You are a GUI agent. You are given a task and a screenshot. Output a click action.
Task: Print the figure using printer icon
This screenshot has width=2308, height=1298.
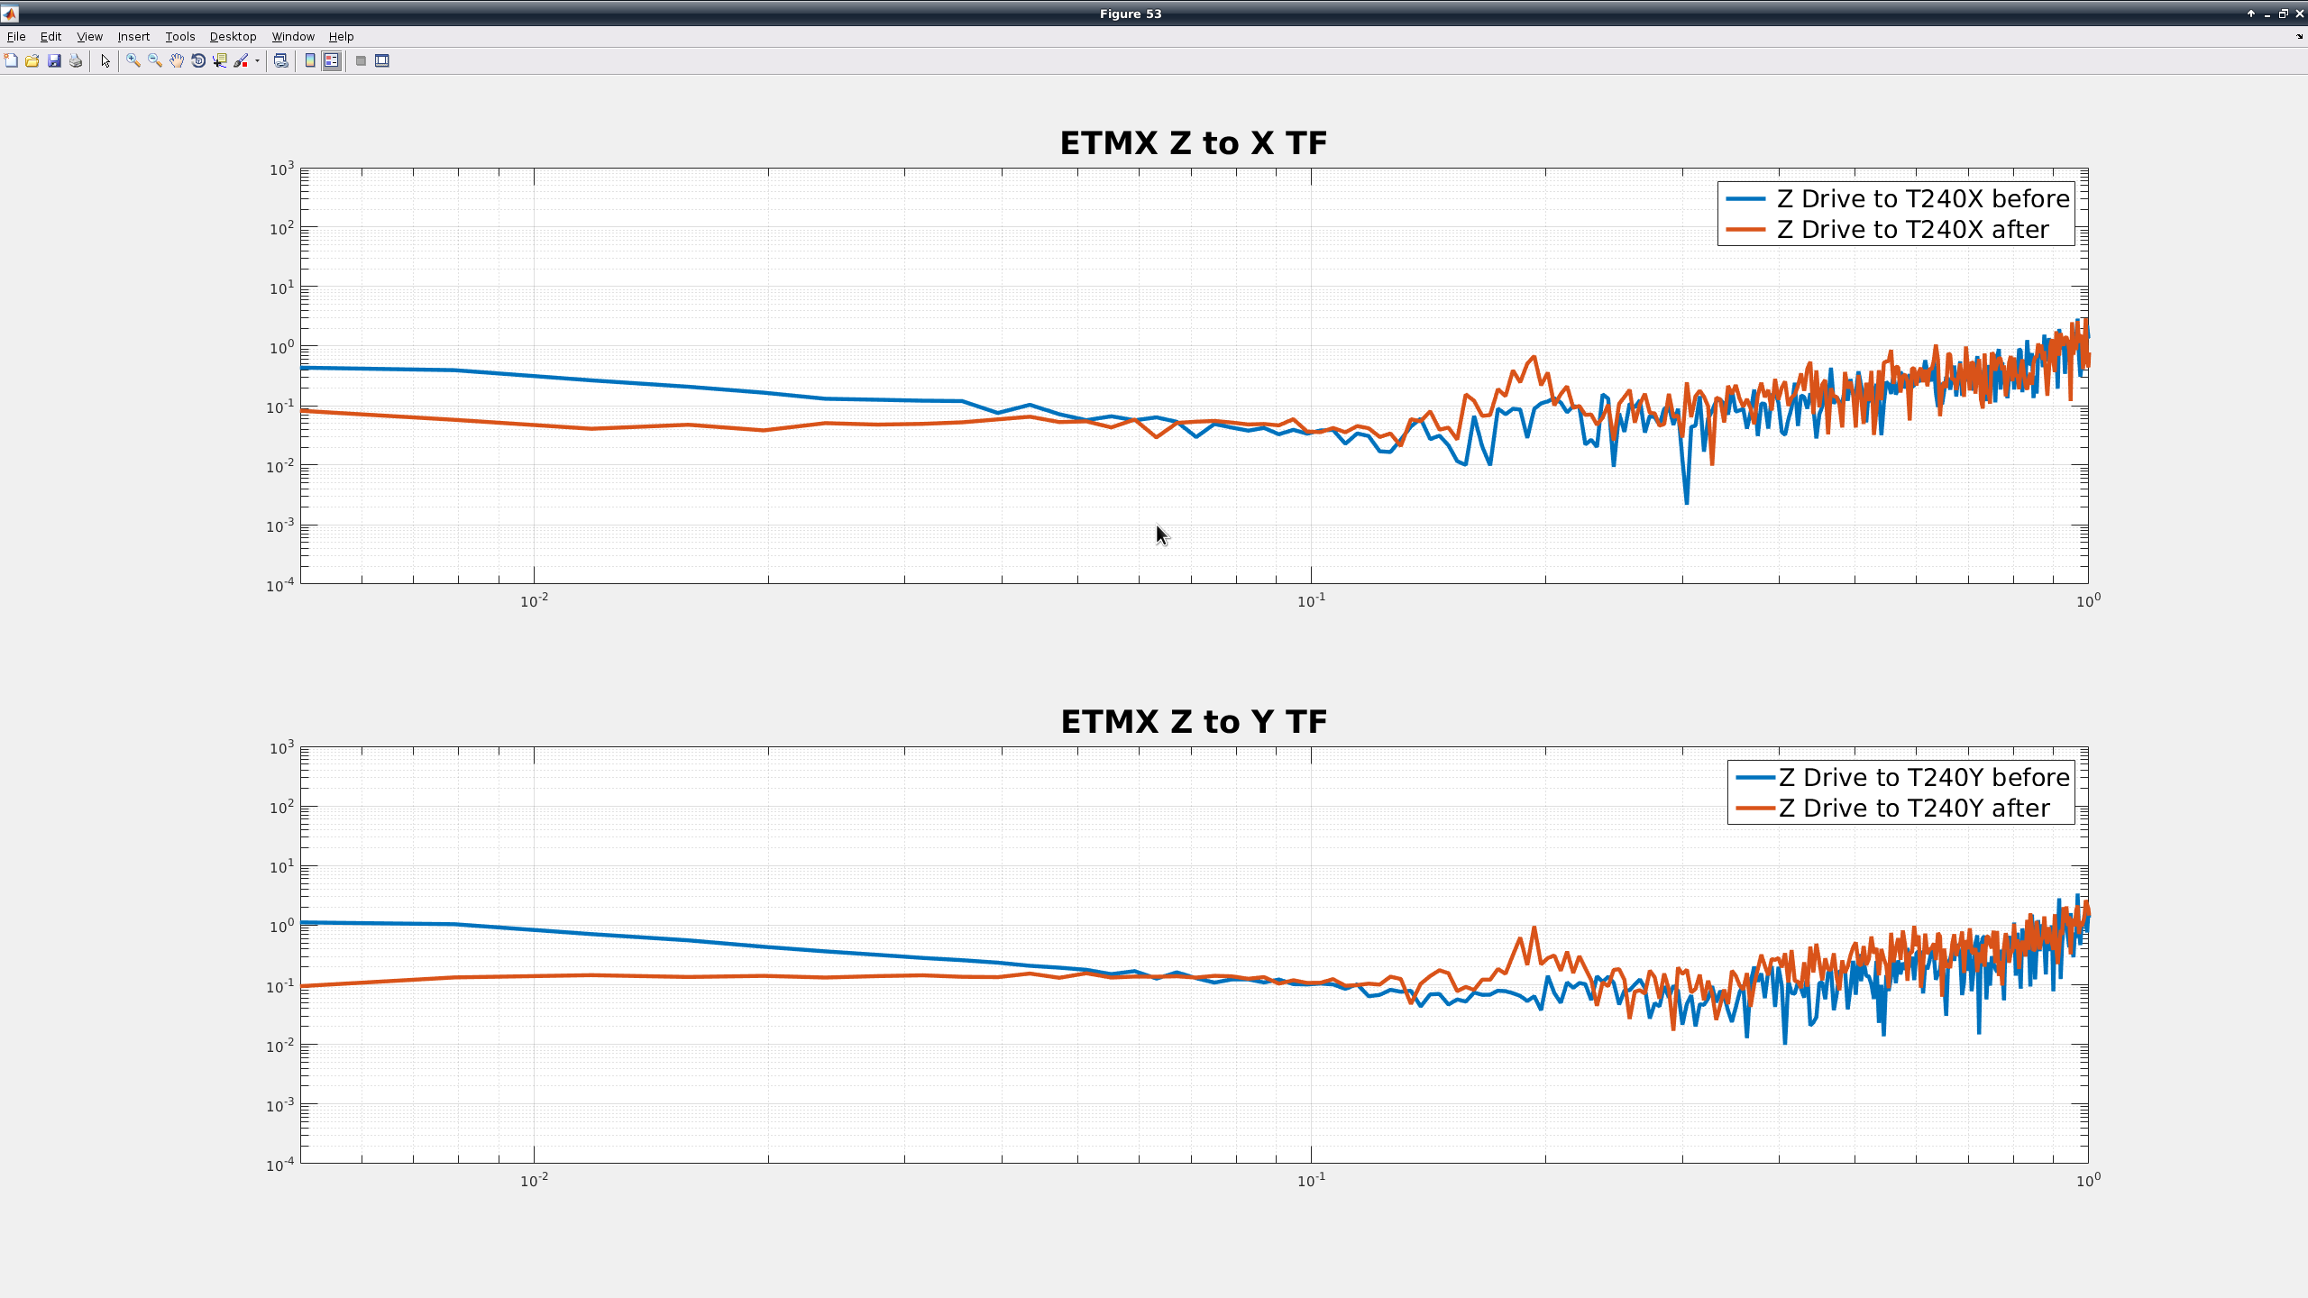pyautogui.click(x=76, y=60)
